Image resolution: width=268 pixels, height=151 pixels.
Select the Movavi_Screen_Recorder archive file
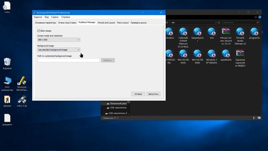pyautogui.click(x=226, y=36)
